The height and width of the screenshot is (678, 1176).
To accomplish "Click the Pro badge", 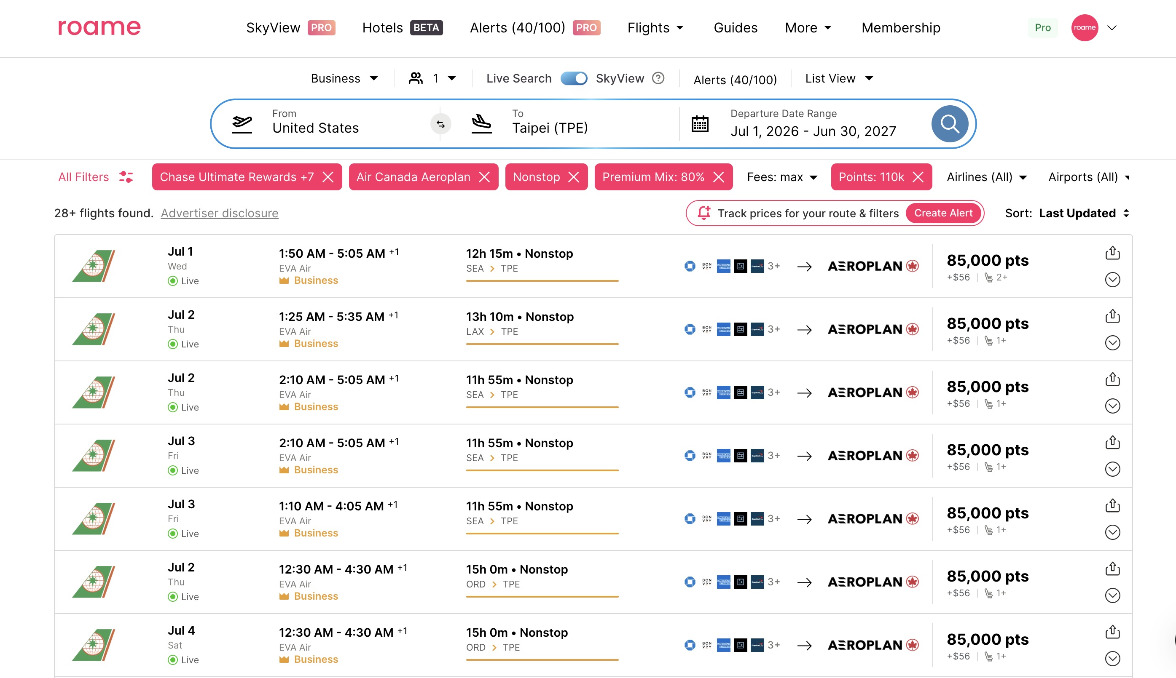I will (1042, 27).
